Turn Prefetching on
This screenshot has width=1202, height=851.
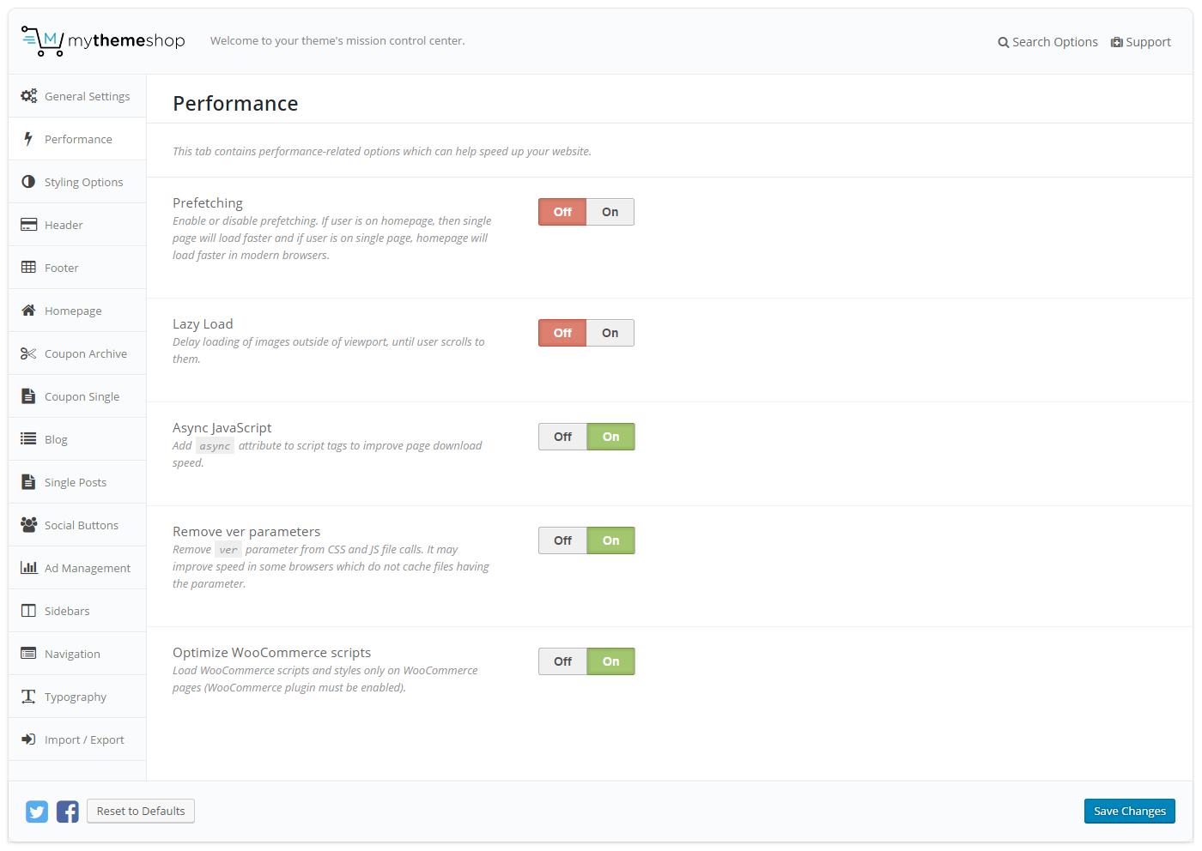click(610, 212)
